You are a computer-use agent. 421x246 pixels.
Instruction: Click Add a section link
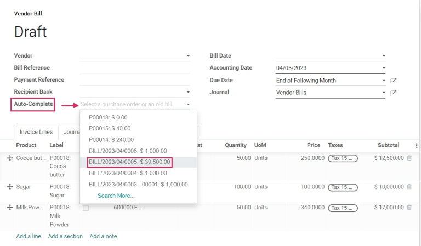click(65, 236)
